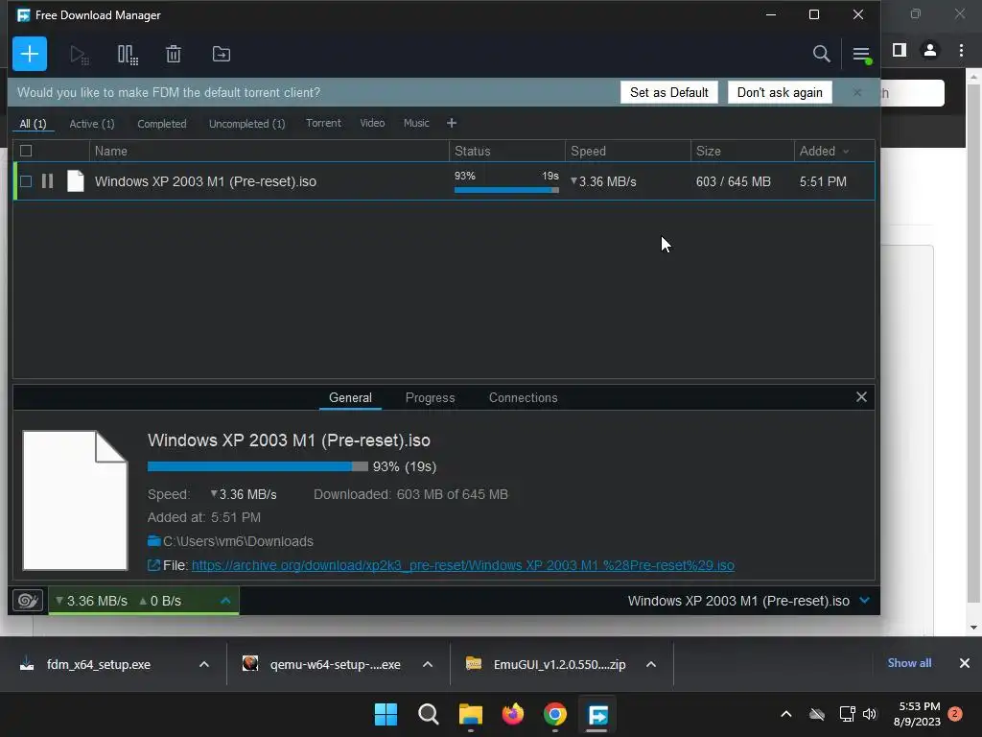The width and height of the screenshot is (982, 737).
Task: Filter by Video tab
Action: pyautogui.click(x=372, y=123)
